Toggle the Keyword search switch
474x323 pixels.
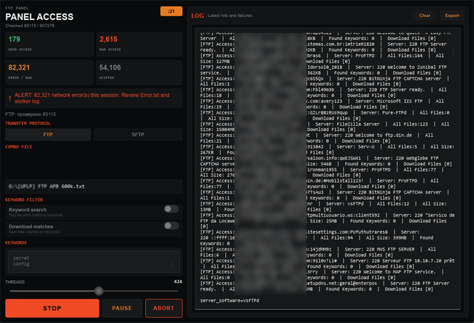coord(171,208)
